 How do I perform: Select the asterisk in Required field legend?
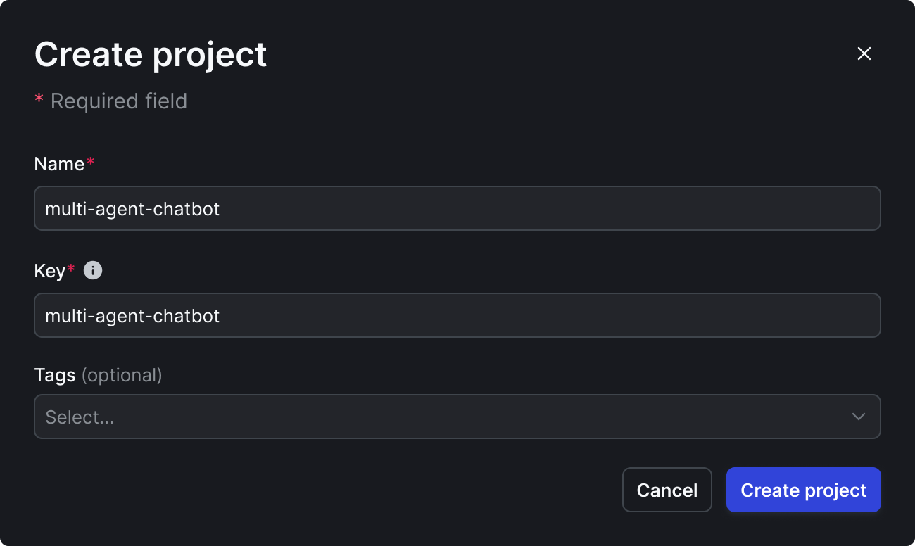(x=39, y=99)
